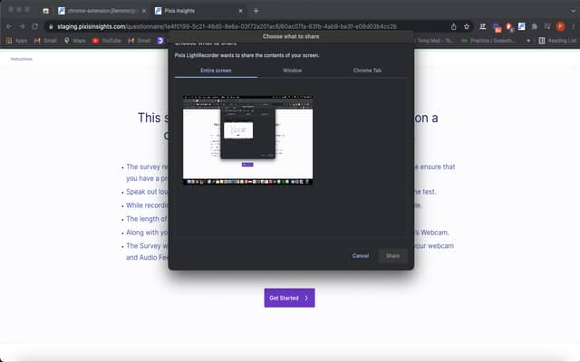Click the share page icon in address bar
This screenshot has width=580, height=362.
(453, 26)
